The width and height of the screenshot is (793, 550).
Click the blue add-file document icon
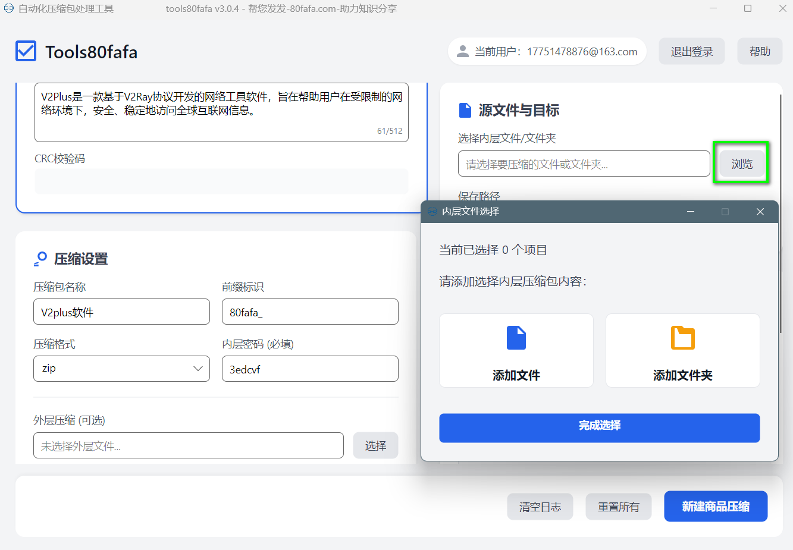click(x=516, y=338)
